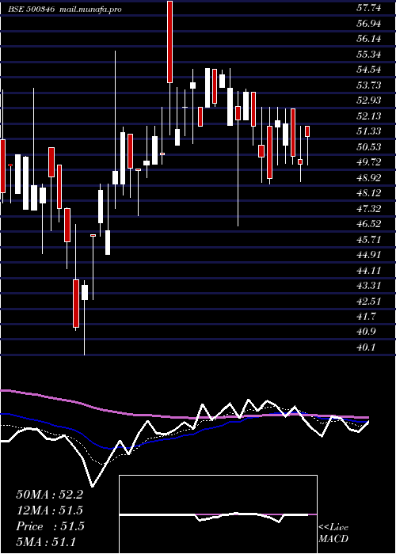Select the 41.7 axis value
The height and width of the screenshot is (554, 396).
(366, 316)
